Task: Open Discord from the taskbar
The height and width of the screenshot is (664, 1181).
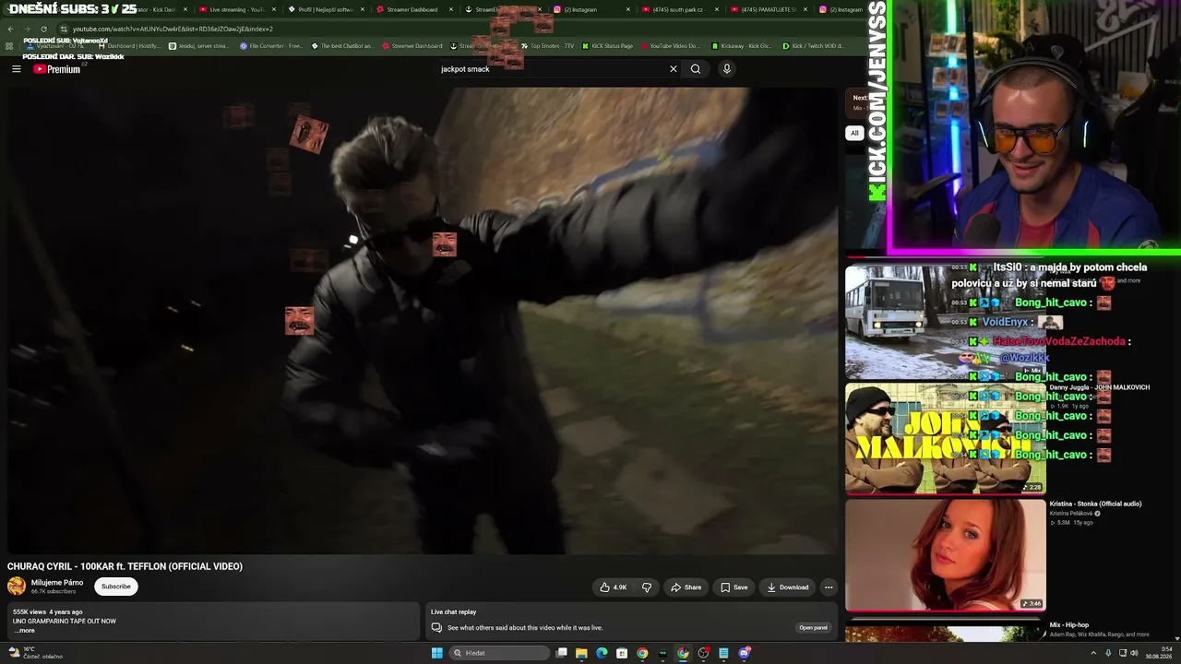Action: click(x=745, y=653)
